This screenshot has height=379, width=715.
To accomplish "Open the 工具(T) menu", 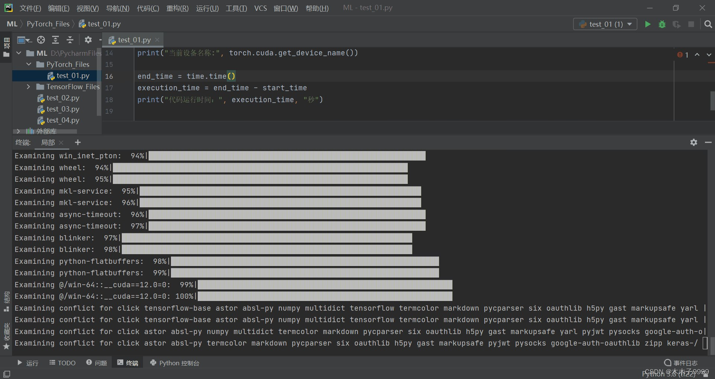I will click(236, 8).
